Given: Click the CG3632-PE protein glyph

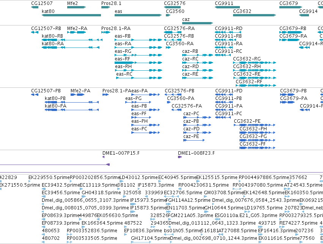Looking at the screenshot, I should point(254,125).
